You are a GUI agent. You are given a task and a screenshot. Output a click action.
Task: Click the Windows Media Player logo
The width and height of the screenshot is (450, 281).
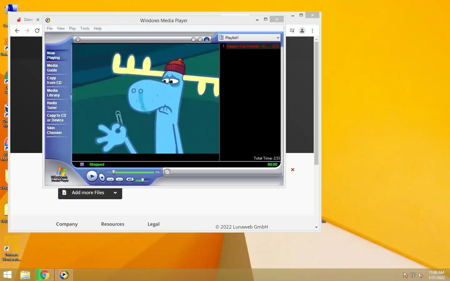(60, 175)
